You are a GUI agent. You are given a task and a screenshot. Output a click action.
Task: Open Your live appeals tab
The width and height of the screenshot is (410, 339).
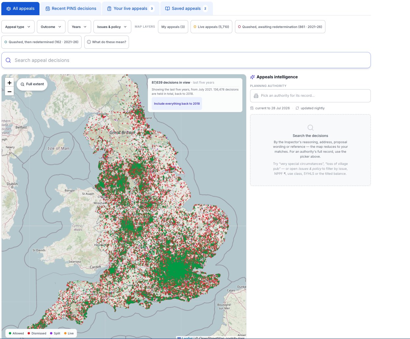(131, 9)
